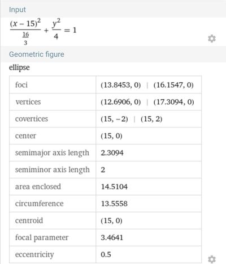This screenshot has height=264, width=226.
Task: Click the ellipse equation input formula
Action: [43, 31]
